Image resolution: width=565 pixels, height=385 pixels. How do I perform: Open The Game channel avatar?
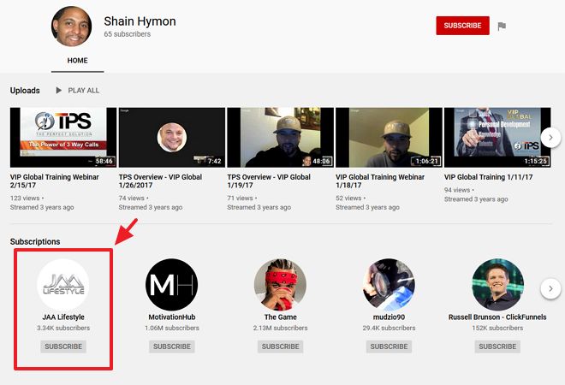[280, 285]
